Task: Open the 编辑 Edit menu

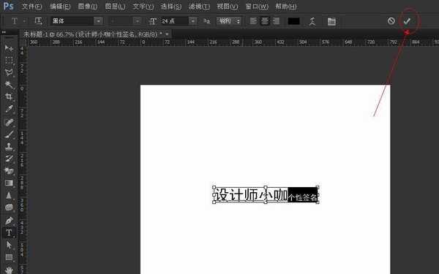Action: pyautogui.click(x=60, y=6)
